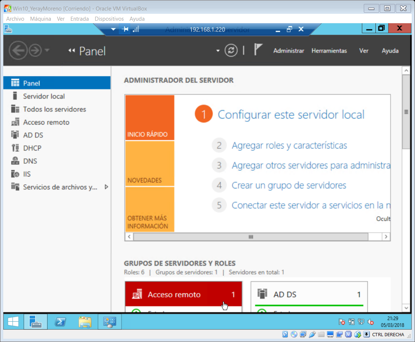This screenshot has height=342, width=415.
Task: Open the connection bar dropdown arrow
Action: [x=113, y=29]
